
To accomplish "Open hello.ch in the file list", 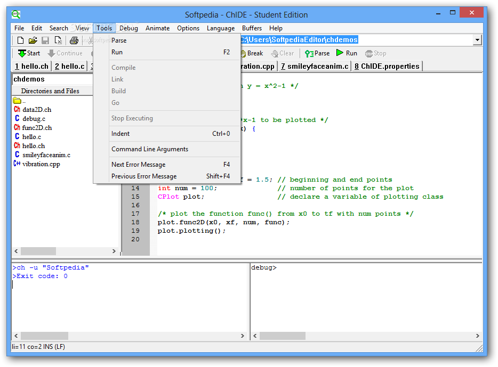I will (x=29, y=146).
